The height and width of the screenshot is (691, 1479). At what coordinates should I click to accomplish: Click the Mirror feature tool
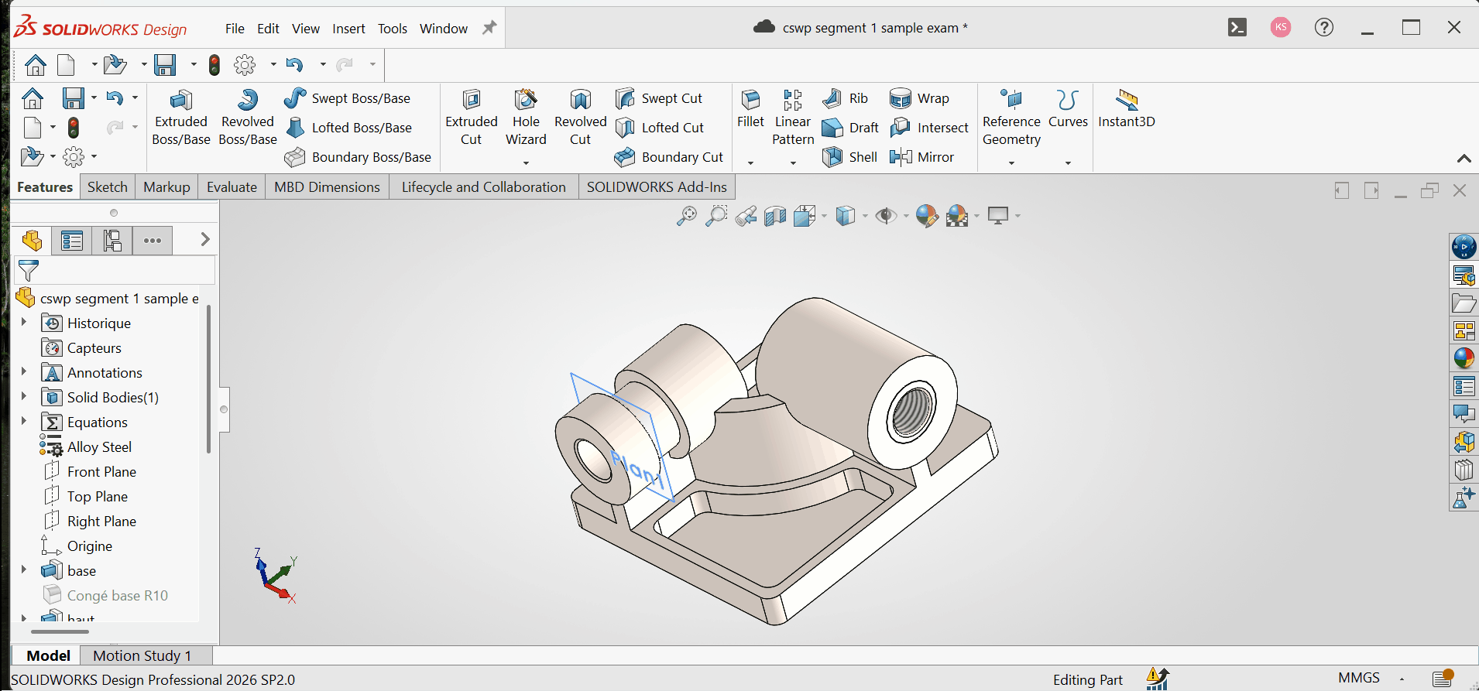(x=921, y=157)
